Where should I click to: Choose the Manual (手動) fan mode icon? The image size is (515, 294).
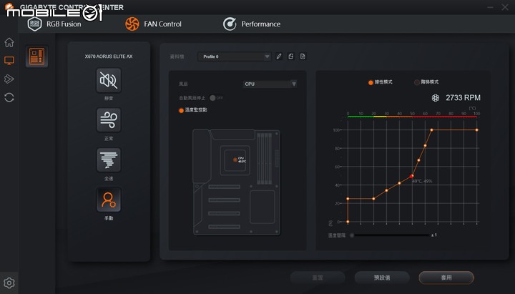tap(109, 200)
